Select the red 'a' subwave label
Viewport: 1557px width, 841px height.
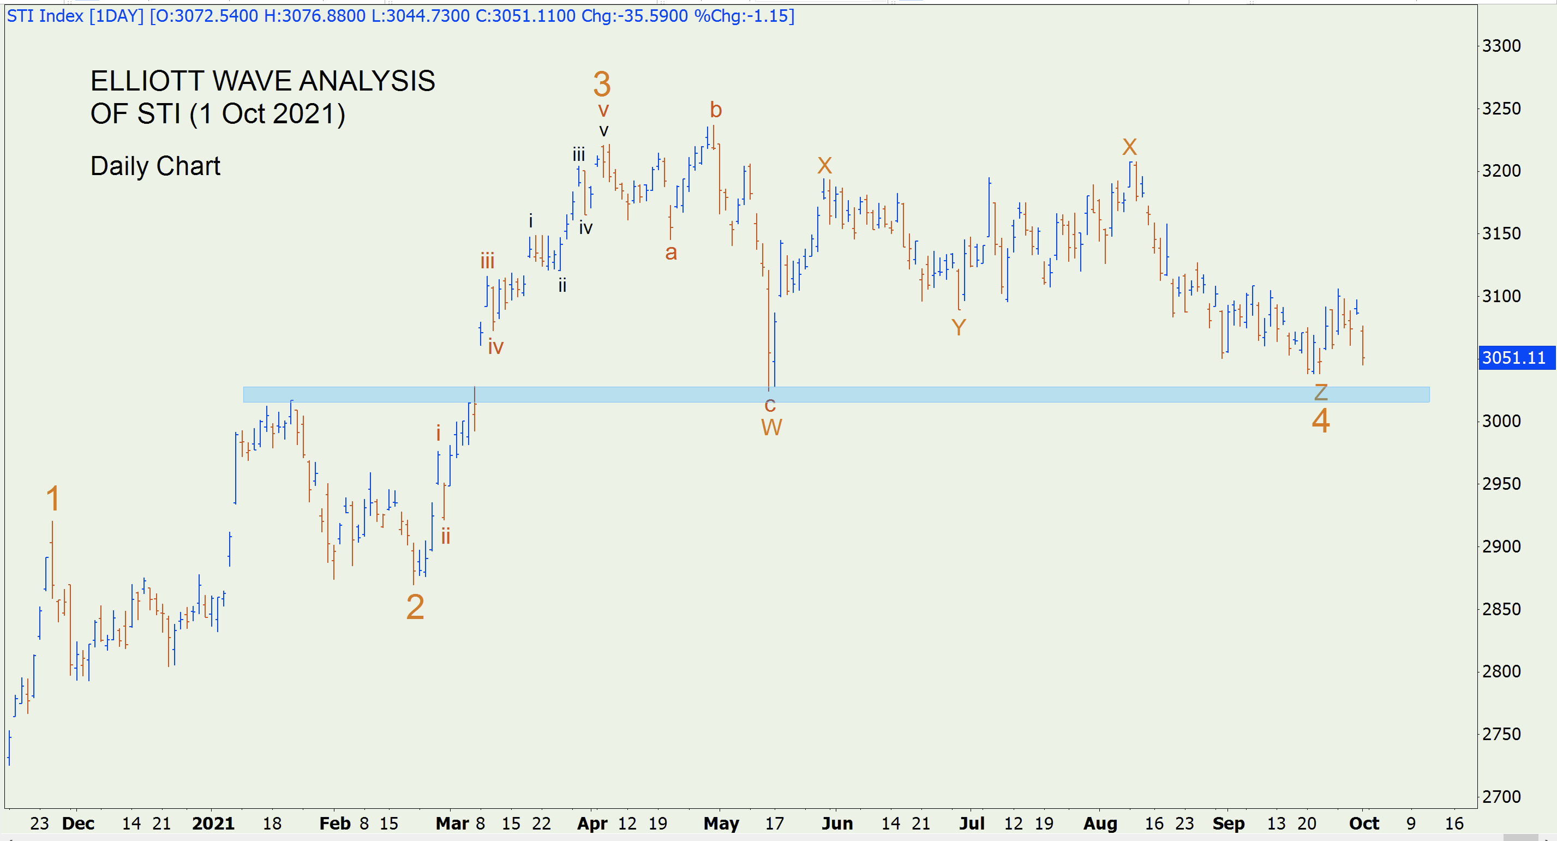pos(671,253)
